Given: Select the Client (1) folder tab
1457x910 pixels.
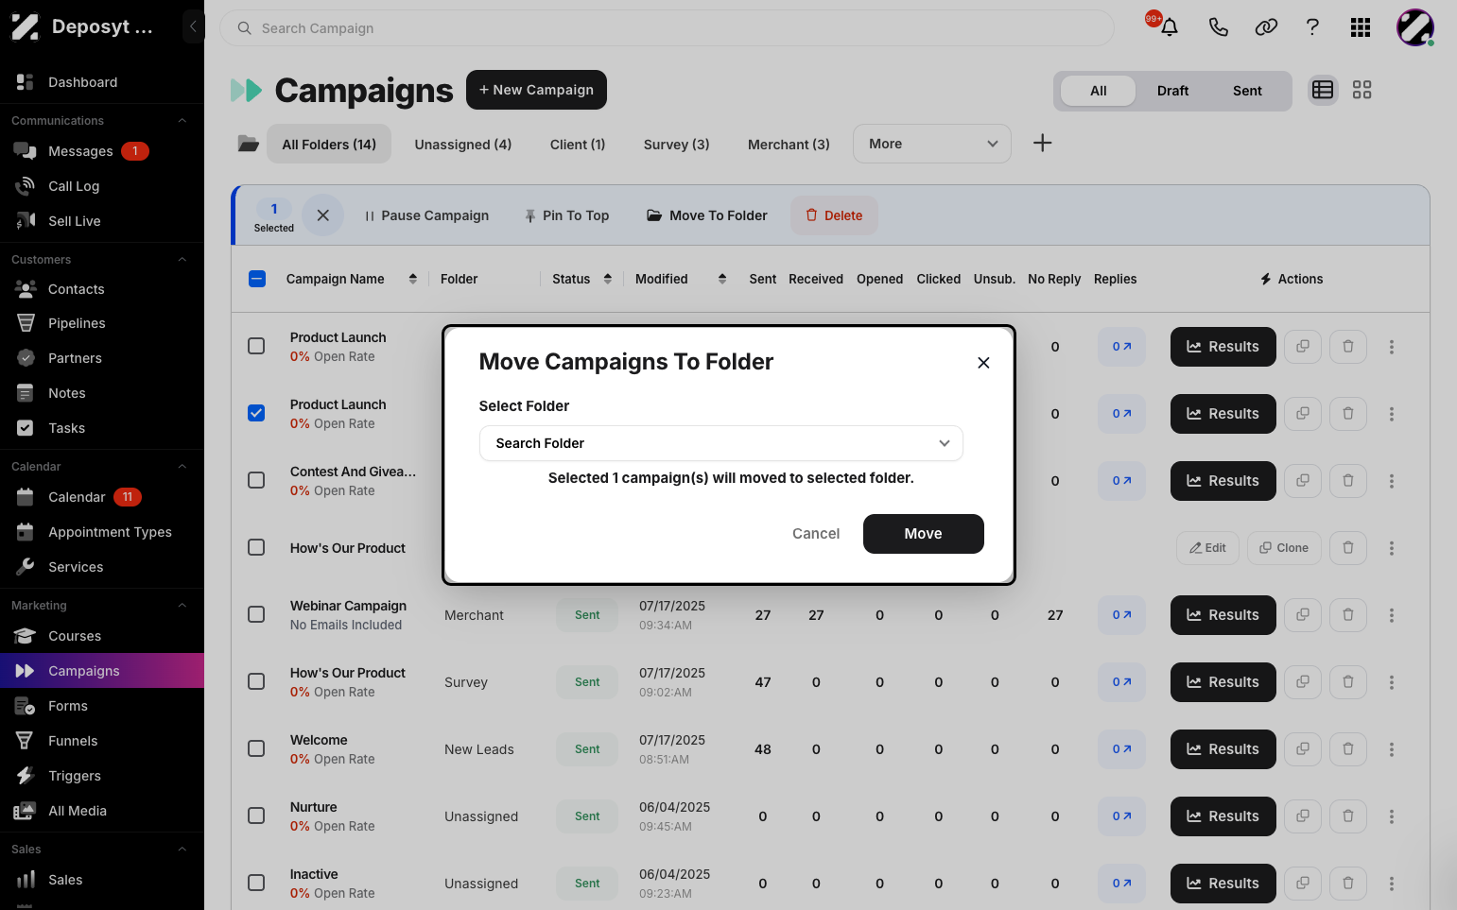Looking at the screenshot, I should tap(578, 145).
